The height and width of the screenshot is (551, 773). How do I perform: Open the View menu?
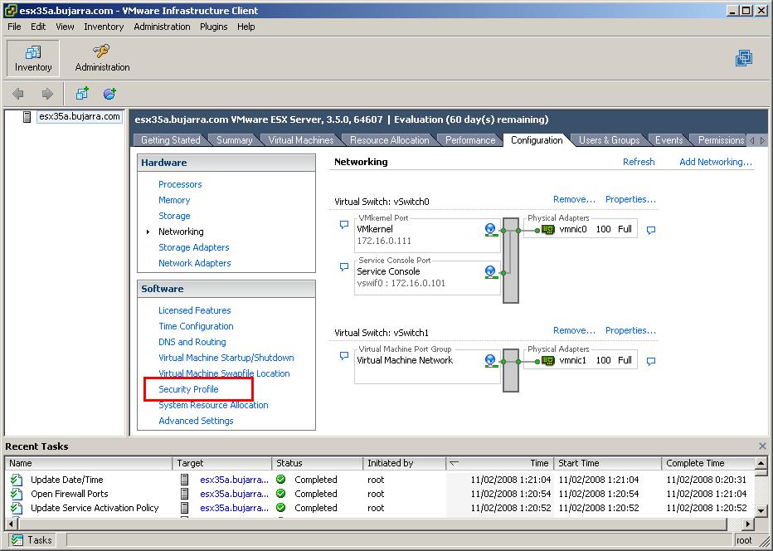click(x=65, y=27)
